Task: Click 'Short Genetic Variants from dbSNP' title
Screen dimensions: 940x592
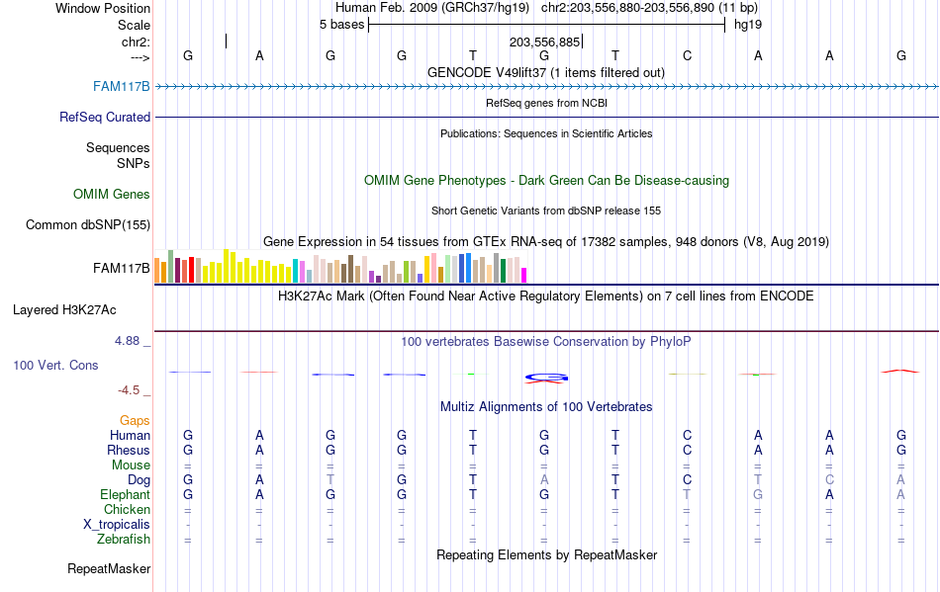Action: pos(546,211)
